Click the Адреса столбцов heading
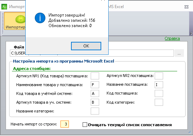The width and height of the screenshot is (193, 136). click(x=32, y=69)
